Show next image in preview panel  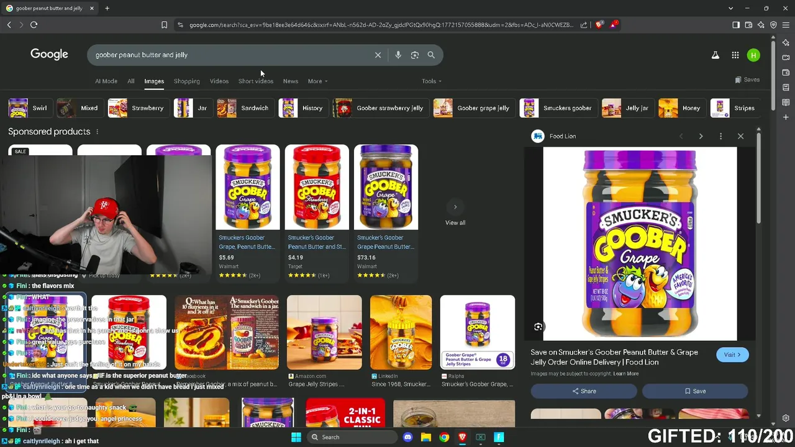pos(701,136)
